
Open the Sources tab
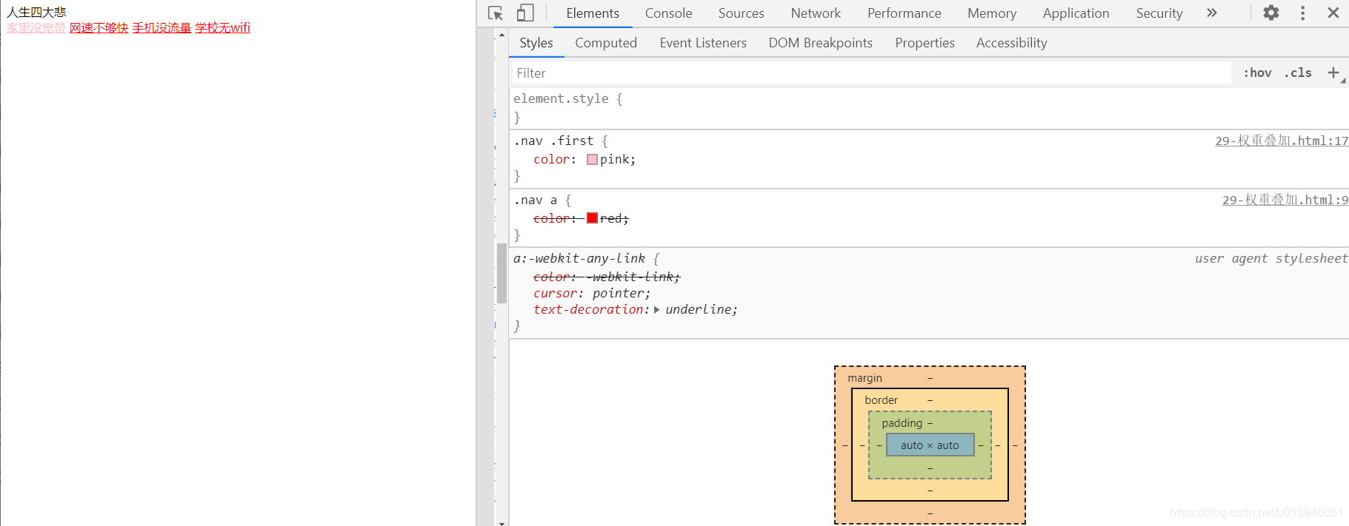(x=741, y=13)
